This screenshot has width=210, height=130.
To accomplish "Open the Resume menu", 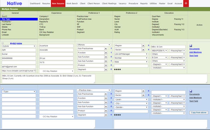I will tap(46, 4).
